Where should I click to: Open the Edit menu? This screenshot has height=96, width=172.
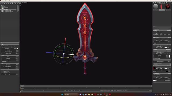point(3,2)
